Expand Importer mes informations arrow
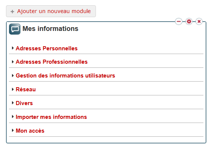This screenshot has height=155, width=209. (13, 117)
